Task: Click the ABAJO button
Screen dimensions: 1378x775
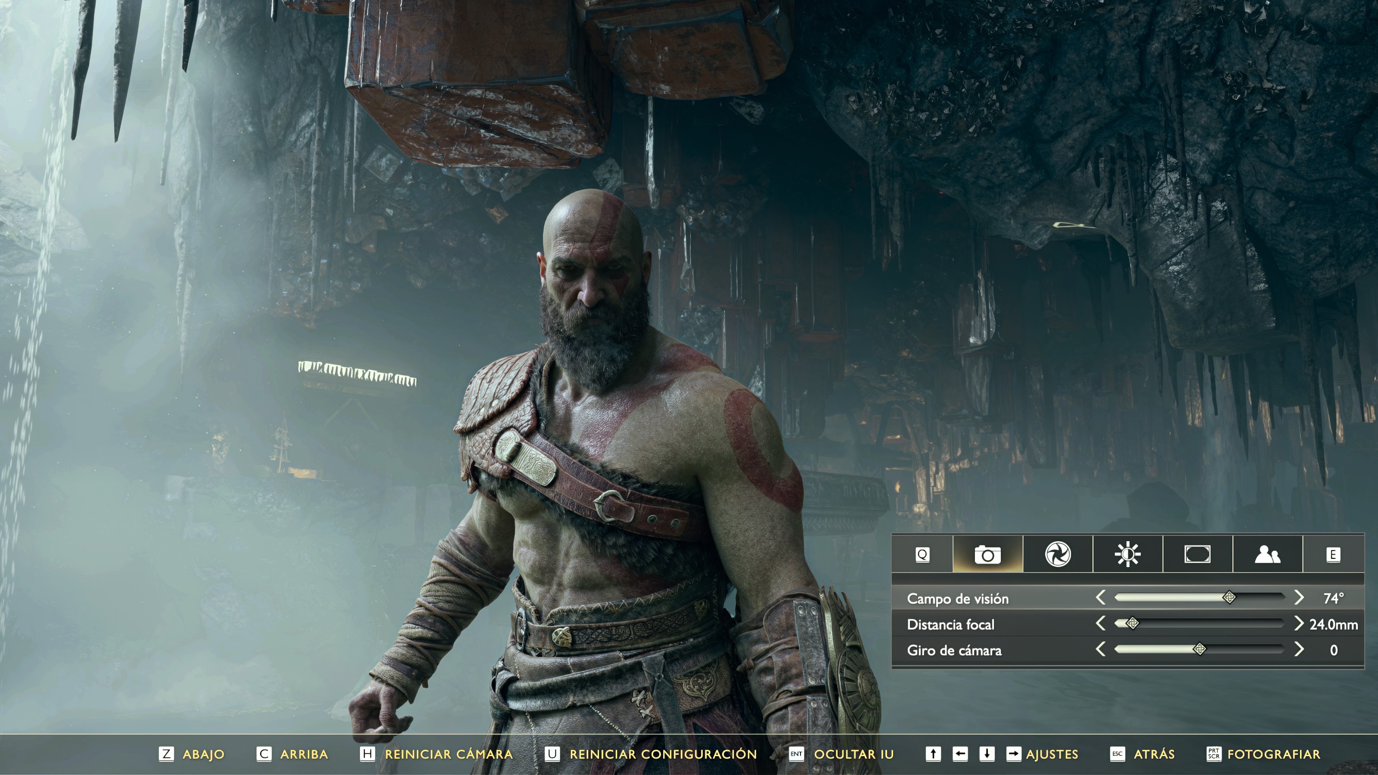Action: 203,755
